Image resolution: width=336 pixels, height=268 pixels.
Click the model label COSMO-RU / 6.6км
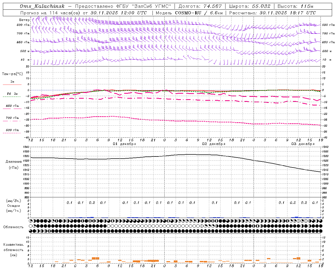click(x=199, y=13)
